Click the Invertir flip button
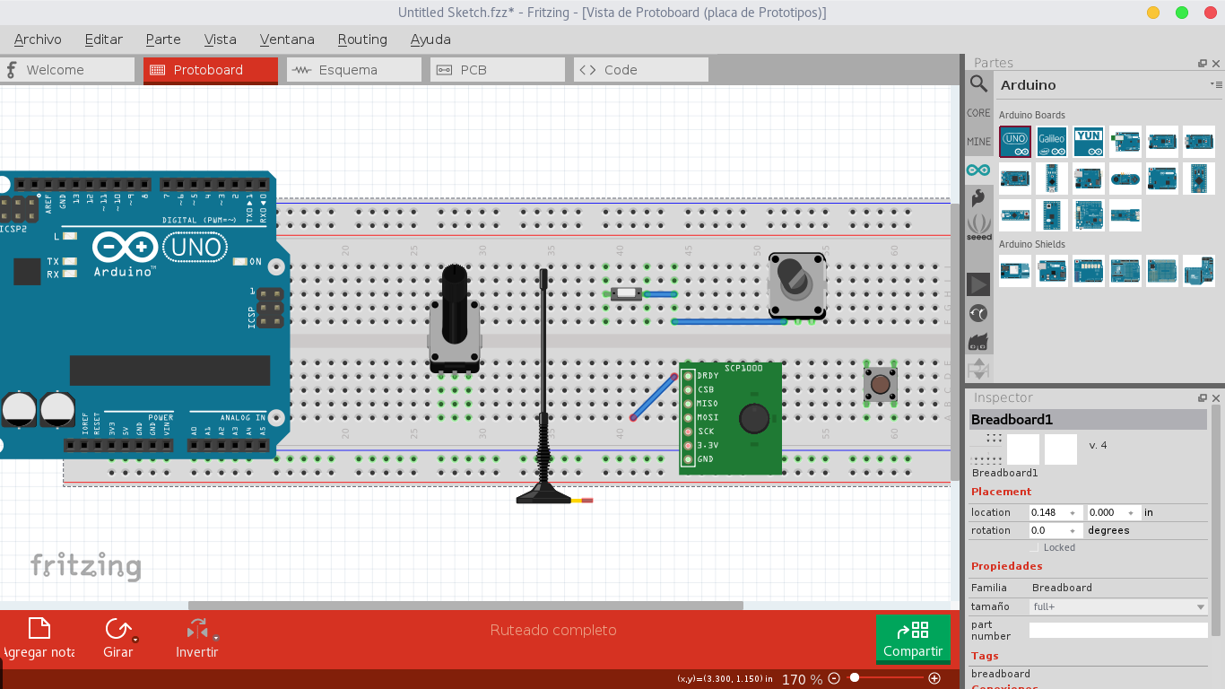This screenshot has height=689, width=1225. pos(196,638)
